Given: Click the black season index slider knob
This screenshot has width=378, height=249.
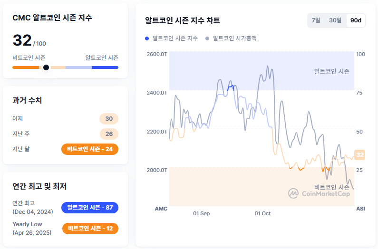Looking at the screenshot, I should point(46,67).
